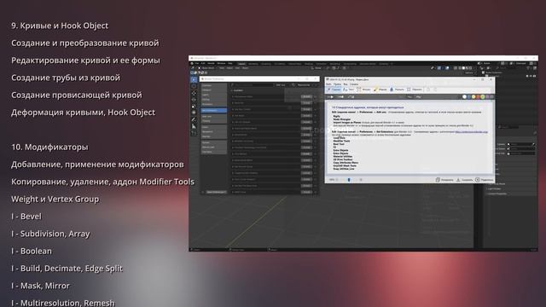Select the Transform tool in Blender toolbar

point(194,113)
